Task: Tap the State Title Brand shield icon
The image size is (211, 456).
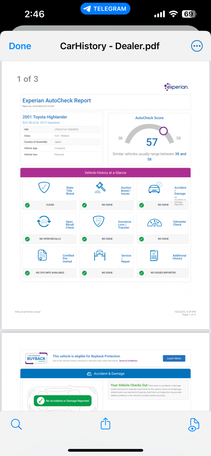Action: pyautogui.click(x=44, y=188)
